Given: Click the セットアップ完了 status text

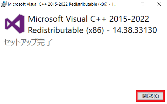Looking at the screenshot, I should 28,42.
